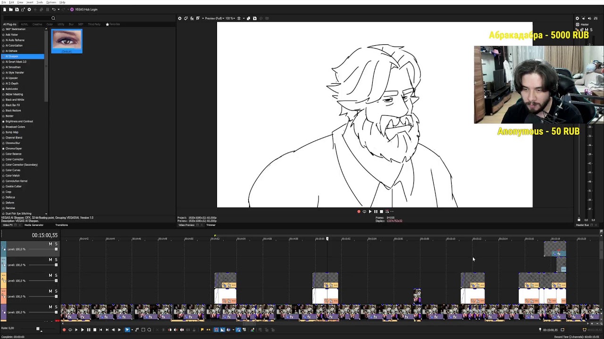Mute the second video track with M
The image size is (604, 339).
(x=50, y=259)
